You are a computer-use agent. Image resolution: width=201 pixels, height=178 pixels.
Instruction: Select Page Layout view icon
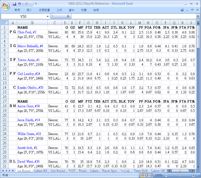pos(146,175)
